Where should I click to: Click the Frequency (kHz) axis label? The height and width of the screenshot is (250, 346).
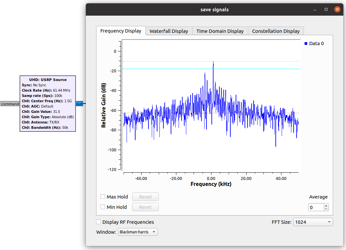(211, 184)
